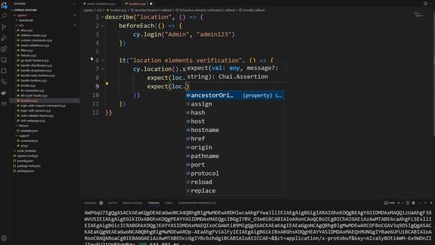This screenshot has width=435, height=245.
Task: Select replace suggestion in autocomplete list
Action: tap(234, 191)
